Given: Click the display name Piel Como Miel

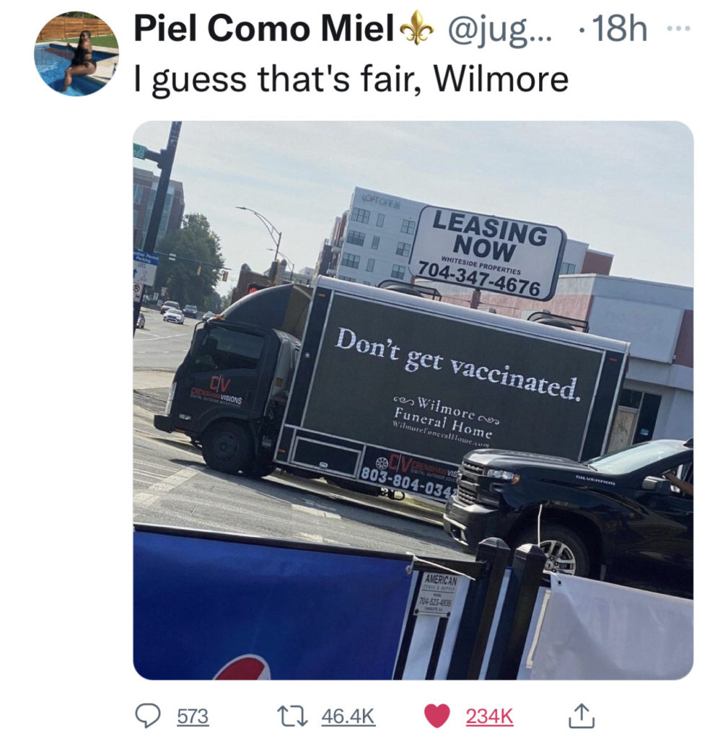Looking at the screenshot, I should pos(264,29).
